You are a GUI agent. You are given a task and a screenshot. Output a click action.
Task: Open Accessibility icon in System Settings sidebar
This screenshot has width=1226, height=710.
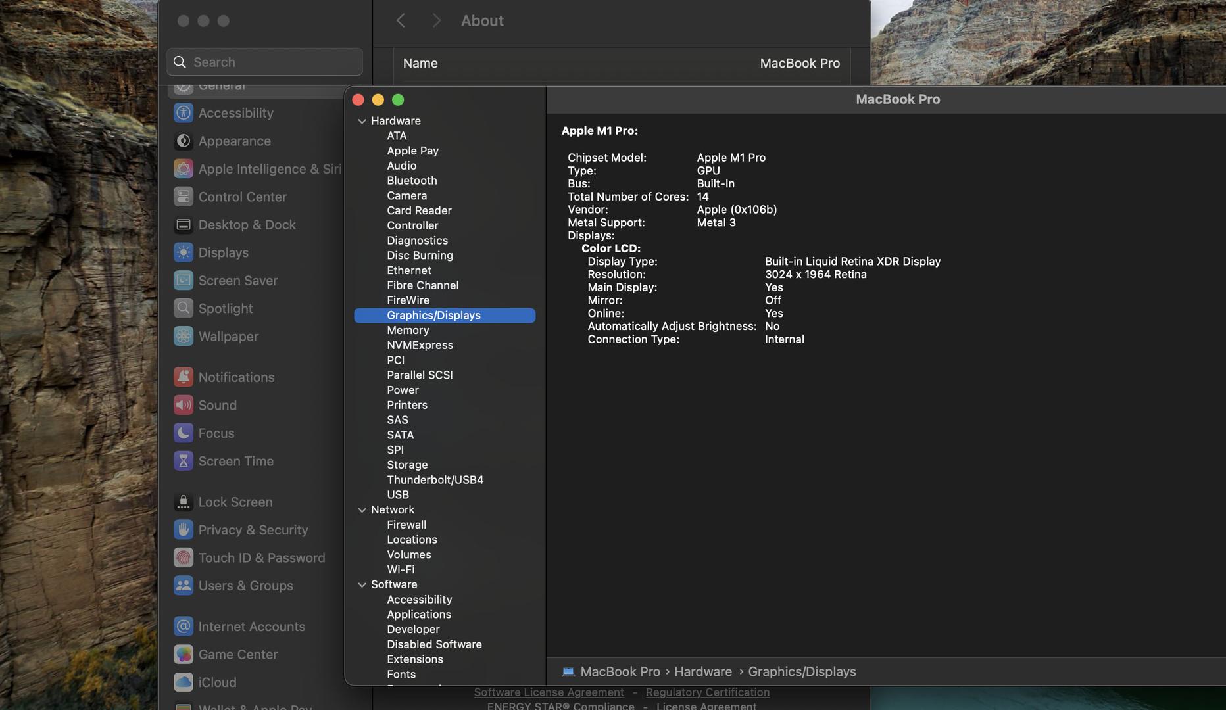click(184, 113)
